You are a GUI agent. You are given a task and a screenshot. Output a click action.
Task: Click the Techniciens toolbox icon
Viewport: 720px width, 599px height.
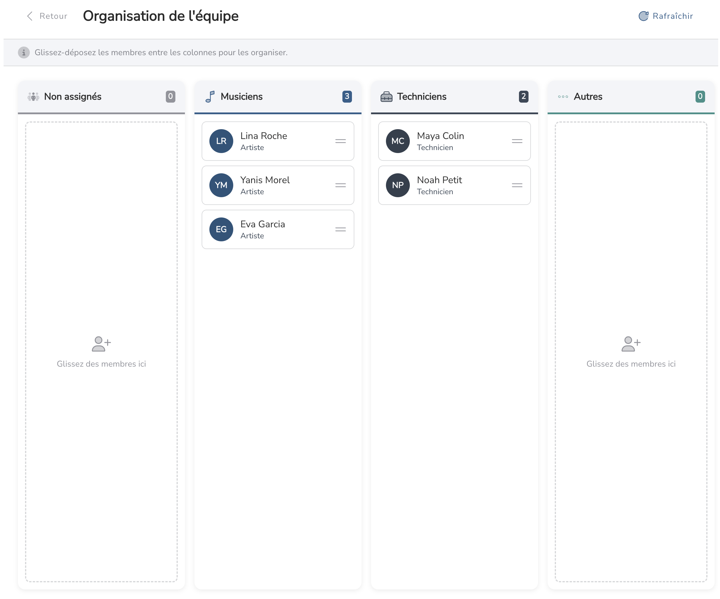(387, 97)
